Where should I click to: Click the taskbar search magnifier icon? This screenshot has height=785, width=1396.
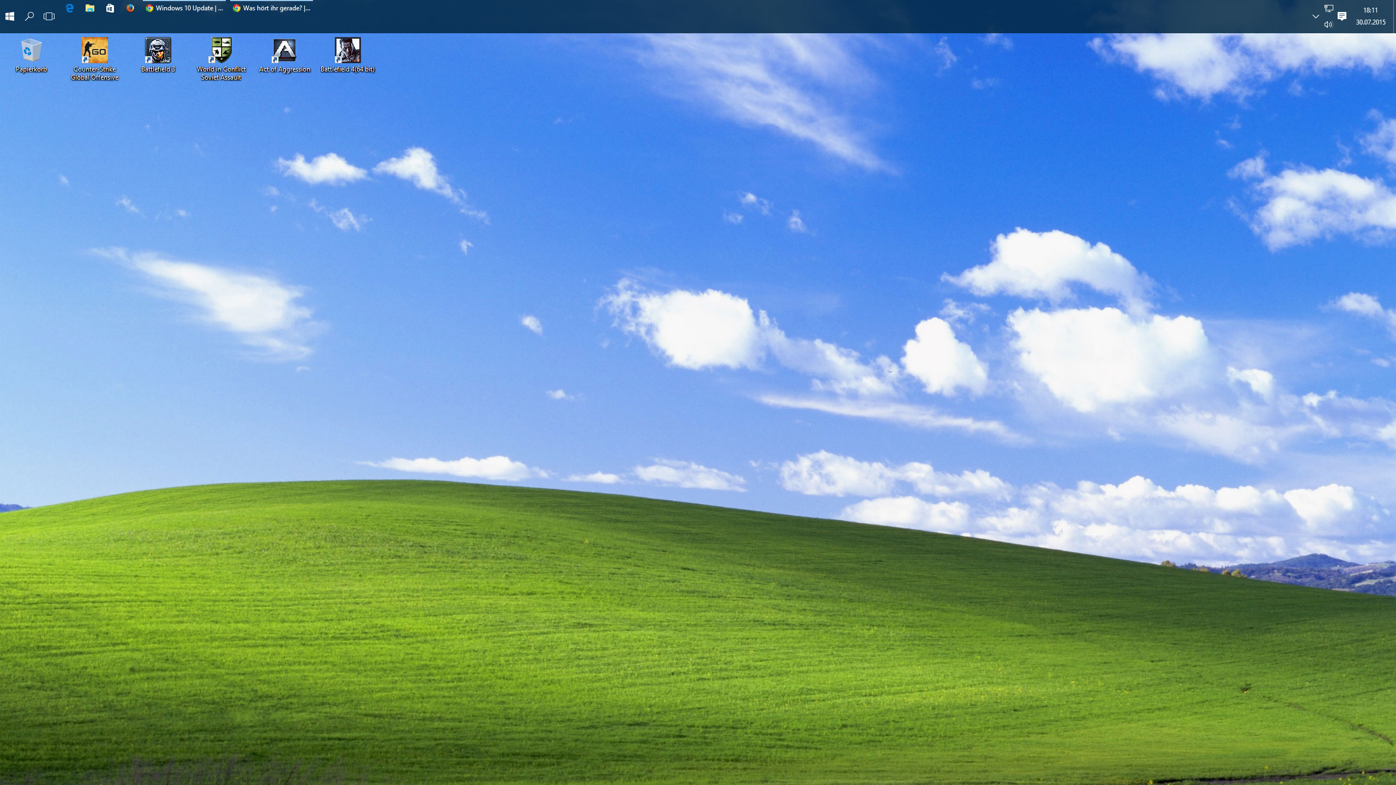tap(29, 16)
